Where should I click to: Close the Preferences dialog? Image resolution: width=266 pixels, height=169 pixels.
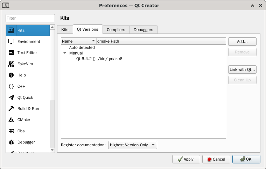pos(260,6)
